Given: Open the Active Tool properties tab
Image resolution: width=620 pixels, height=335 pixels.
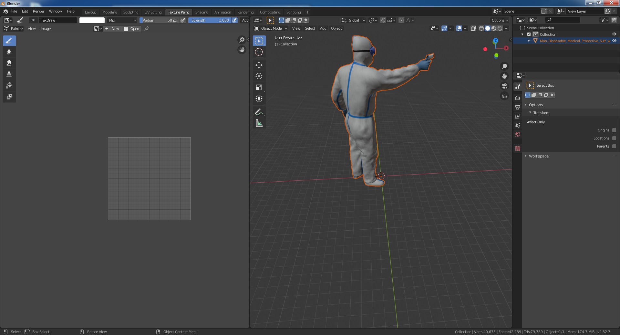Looking at the screenshot, I should 518,86.
